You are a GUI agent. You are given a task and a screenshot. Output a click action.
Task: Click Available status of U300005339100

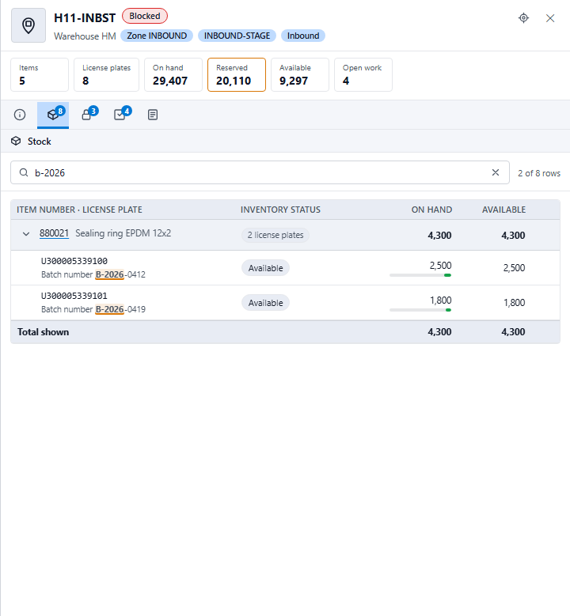(265, 268)
